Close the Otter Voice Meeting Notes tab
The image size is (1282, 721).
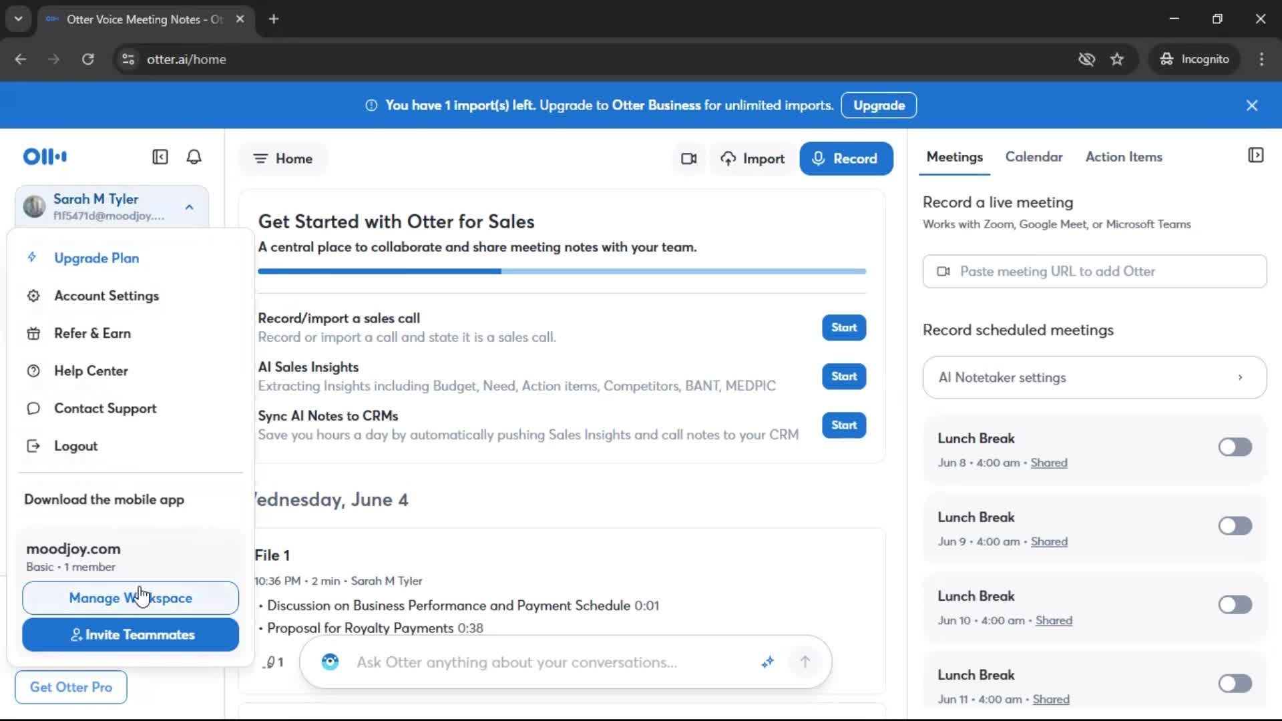240,19
